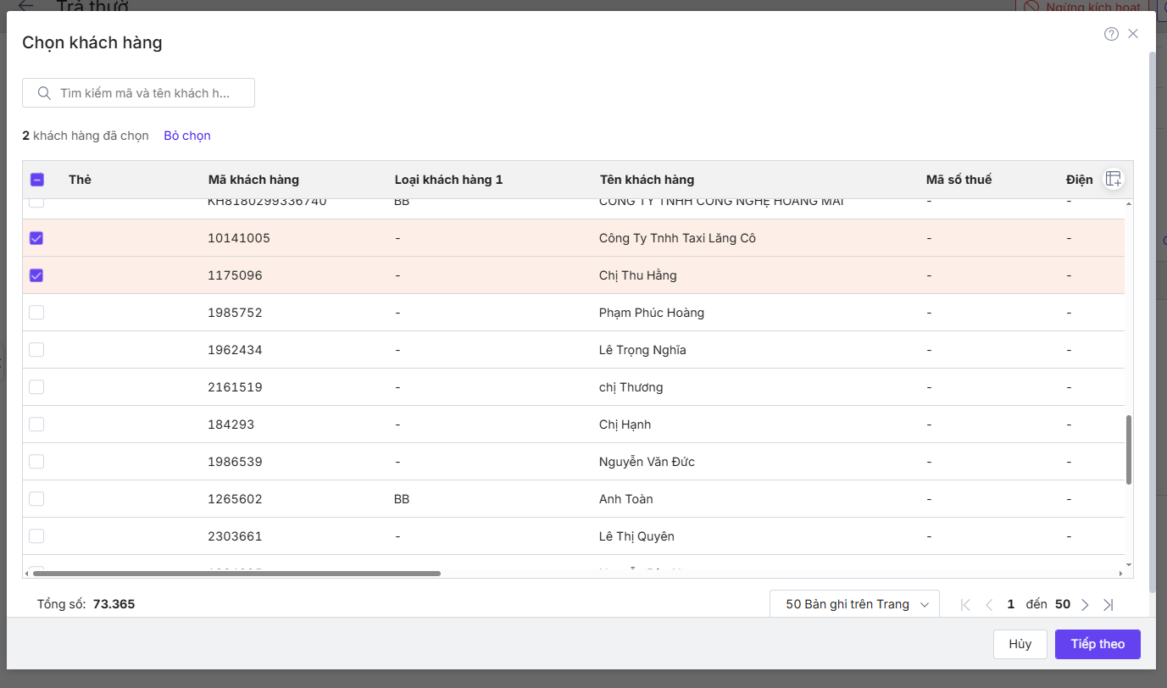Click the search magnifier icon

(44, 93)
